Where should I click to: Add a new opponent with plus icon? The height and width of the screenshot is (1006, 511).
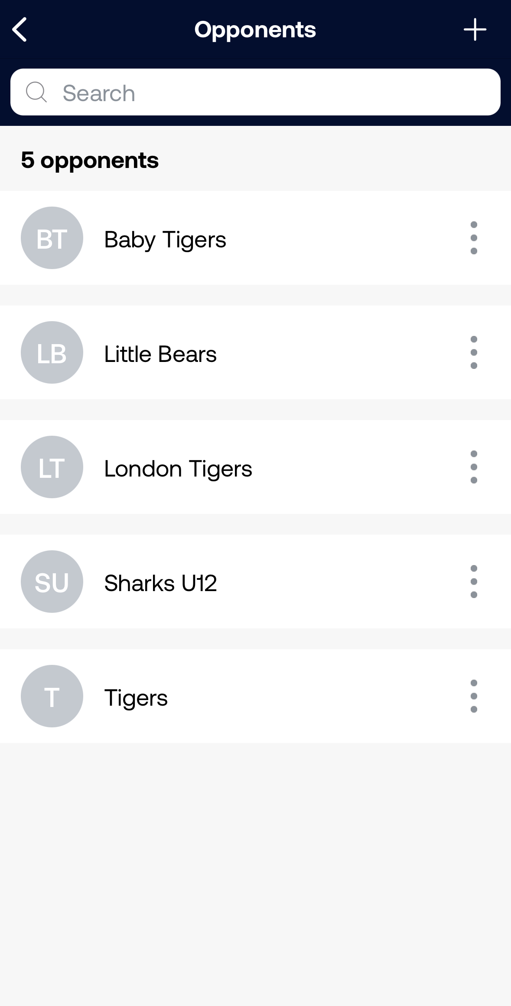pyautogui.click(x=475, y=30)
